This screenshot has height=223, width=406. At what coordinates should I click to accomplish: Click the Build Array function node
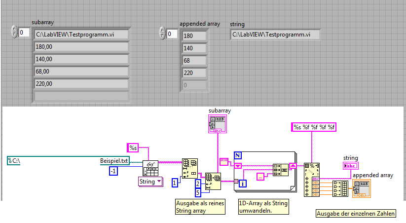click(x=340, y=188)
